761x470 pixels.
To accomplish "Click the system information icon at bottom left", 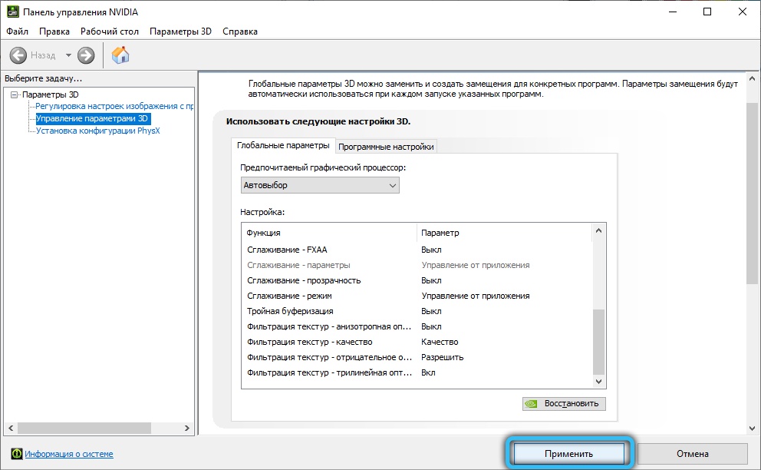I will coord(17,454).
